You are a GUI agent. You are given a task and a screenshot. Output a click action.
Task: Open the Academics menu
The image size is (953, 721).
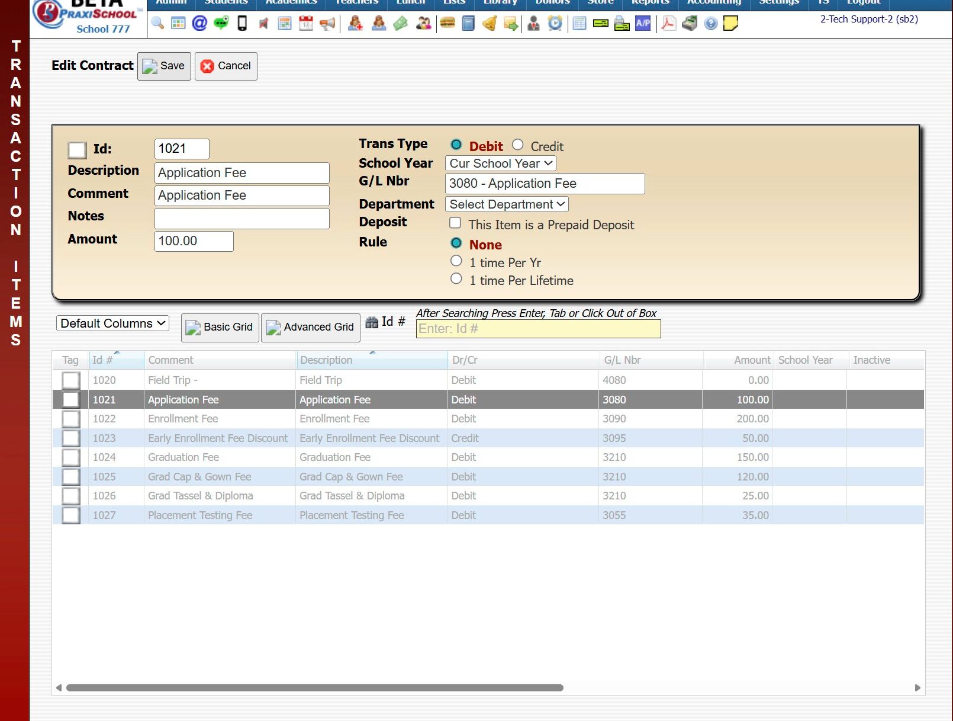pyautogui.click(x=291, y=3)
